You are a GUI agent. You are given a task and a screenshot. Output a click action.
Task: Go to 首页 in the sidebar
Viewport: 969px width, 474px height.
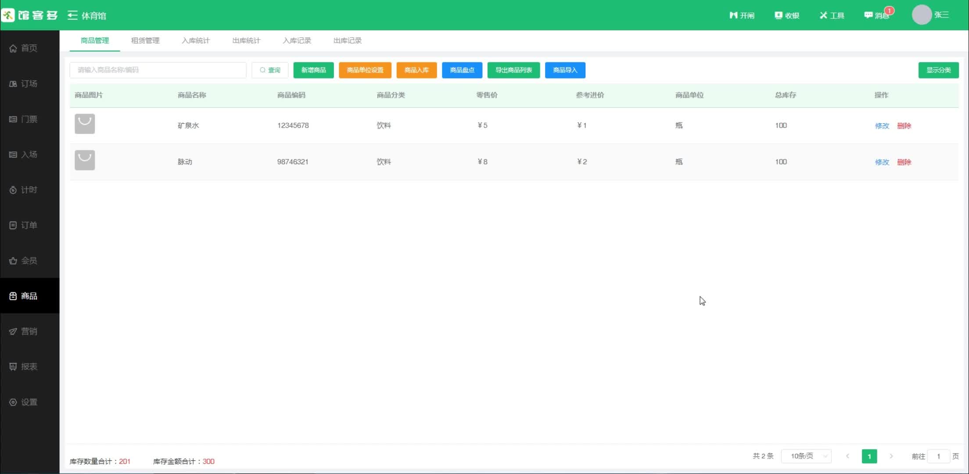point(30,48)
